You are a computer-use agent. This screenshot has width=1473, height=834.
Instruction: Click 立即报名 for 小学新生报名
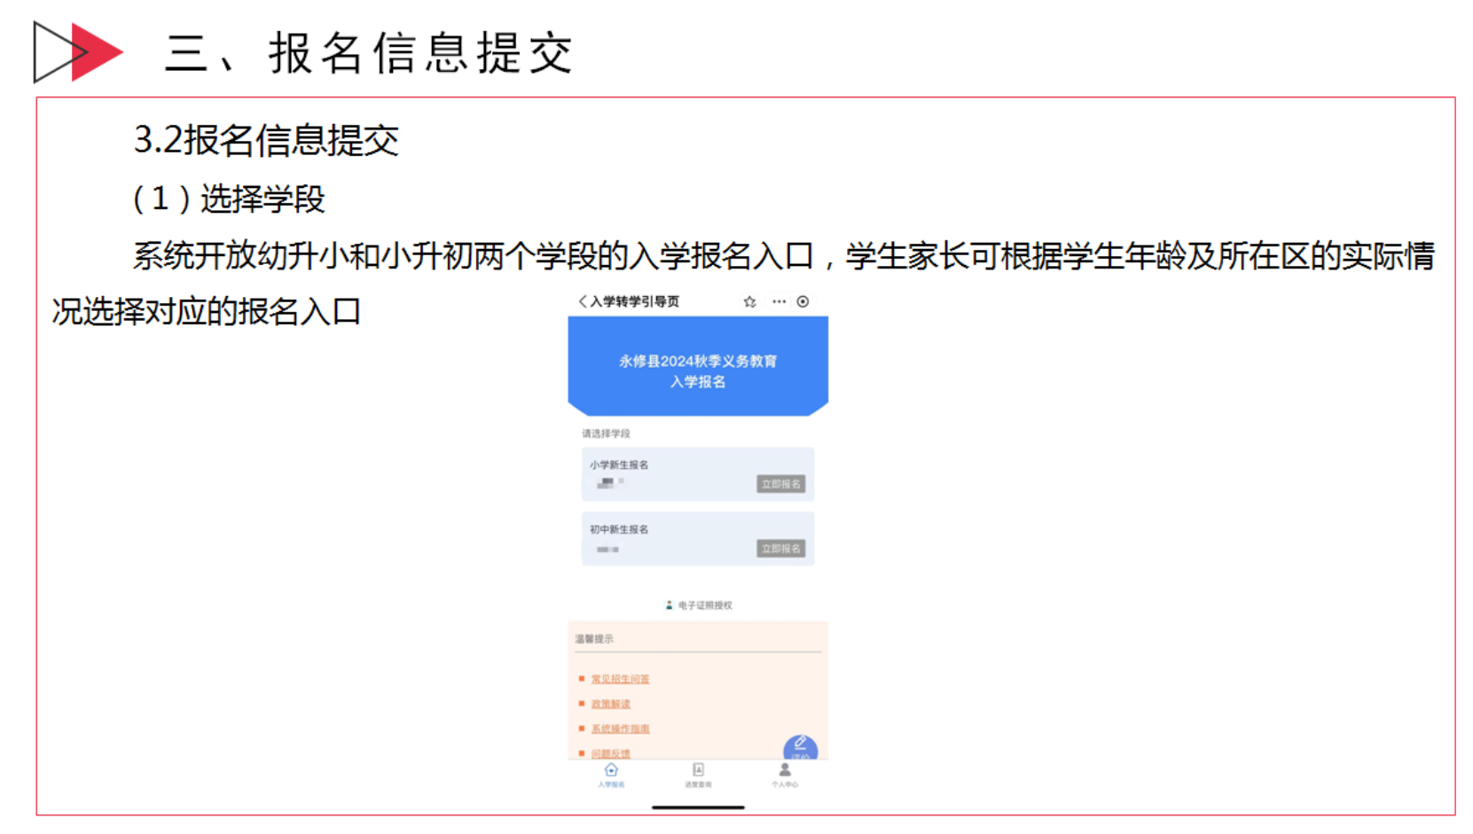(x=781, y=484)
